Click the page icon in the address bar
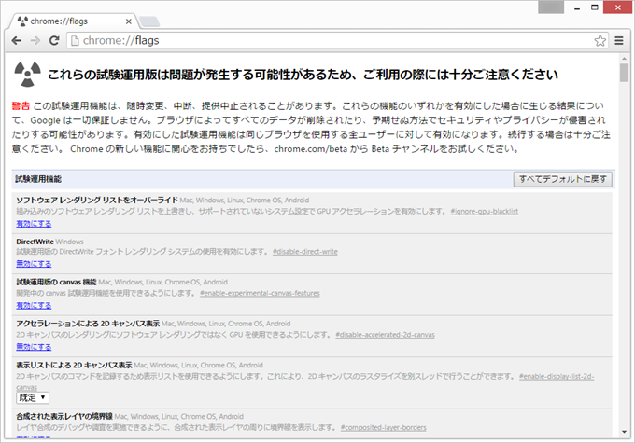The height and width of the screenshot is (443, 635). click(x=75, y=40)
